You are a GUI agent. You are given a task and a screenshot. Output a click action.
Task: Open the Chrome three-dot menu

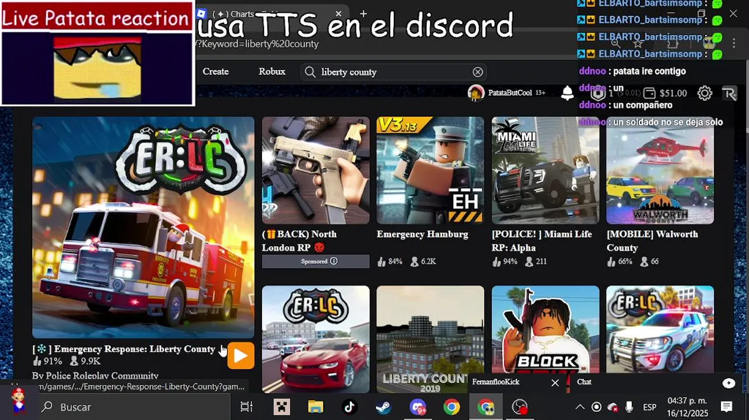click(733, 44)
